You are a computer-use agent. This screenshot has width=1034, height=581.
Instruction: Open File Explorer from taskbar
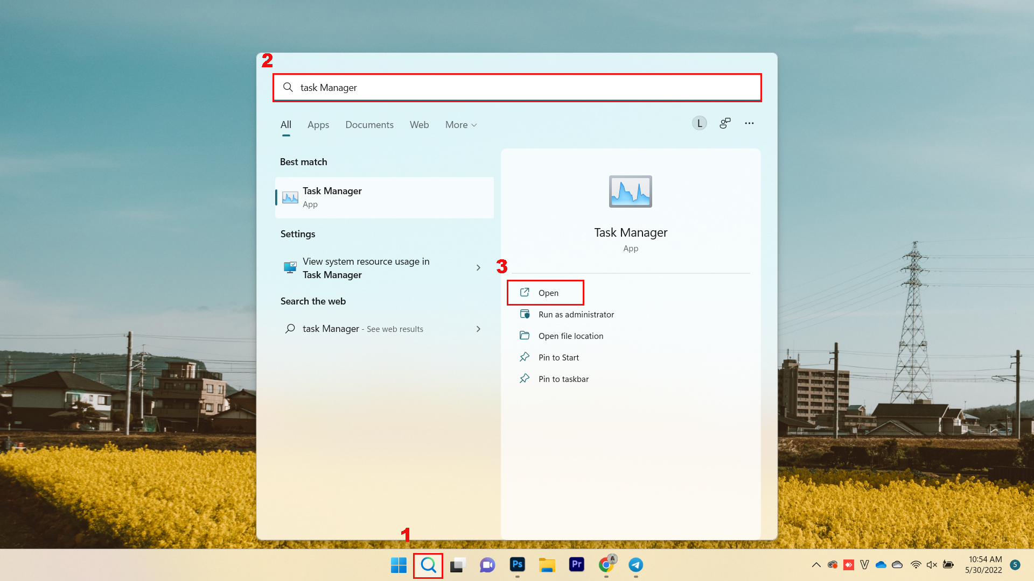tap(547, 565)
